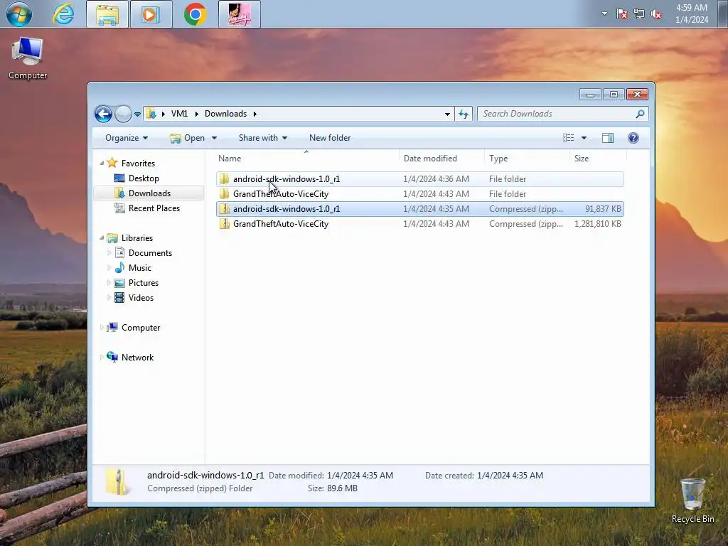Select GrandTheftAuto-ViceCity File folder row

click(419, 194)
